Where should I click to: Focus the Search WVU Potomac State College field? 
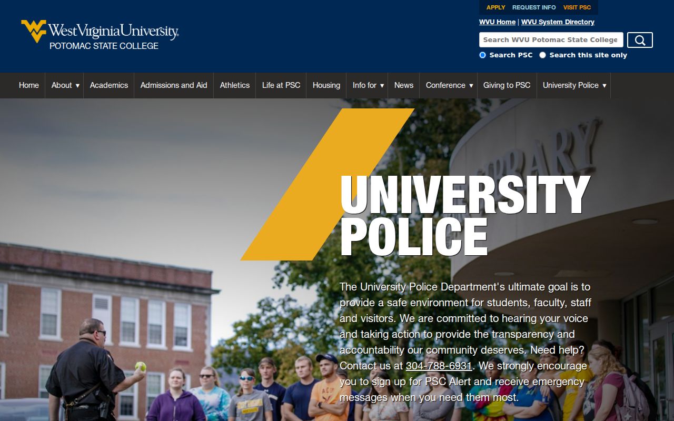[x=551, y=40]
